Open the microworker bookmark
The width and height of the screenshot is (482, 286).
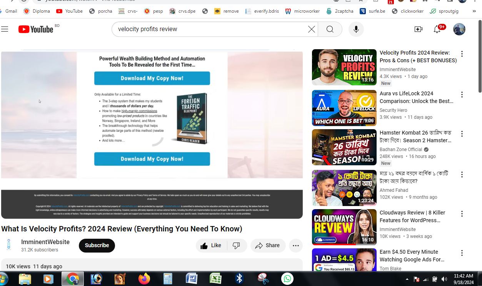pos(303,11)
